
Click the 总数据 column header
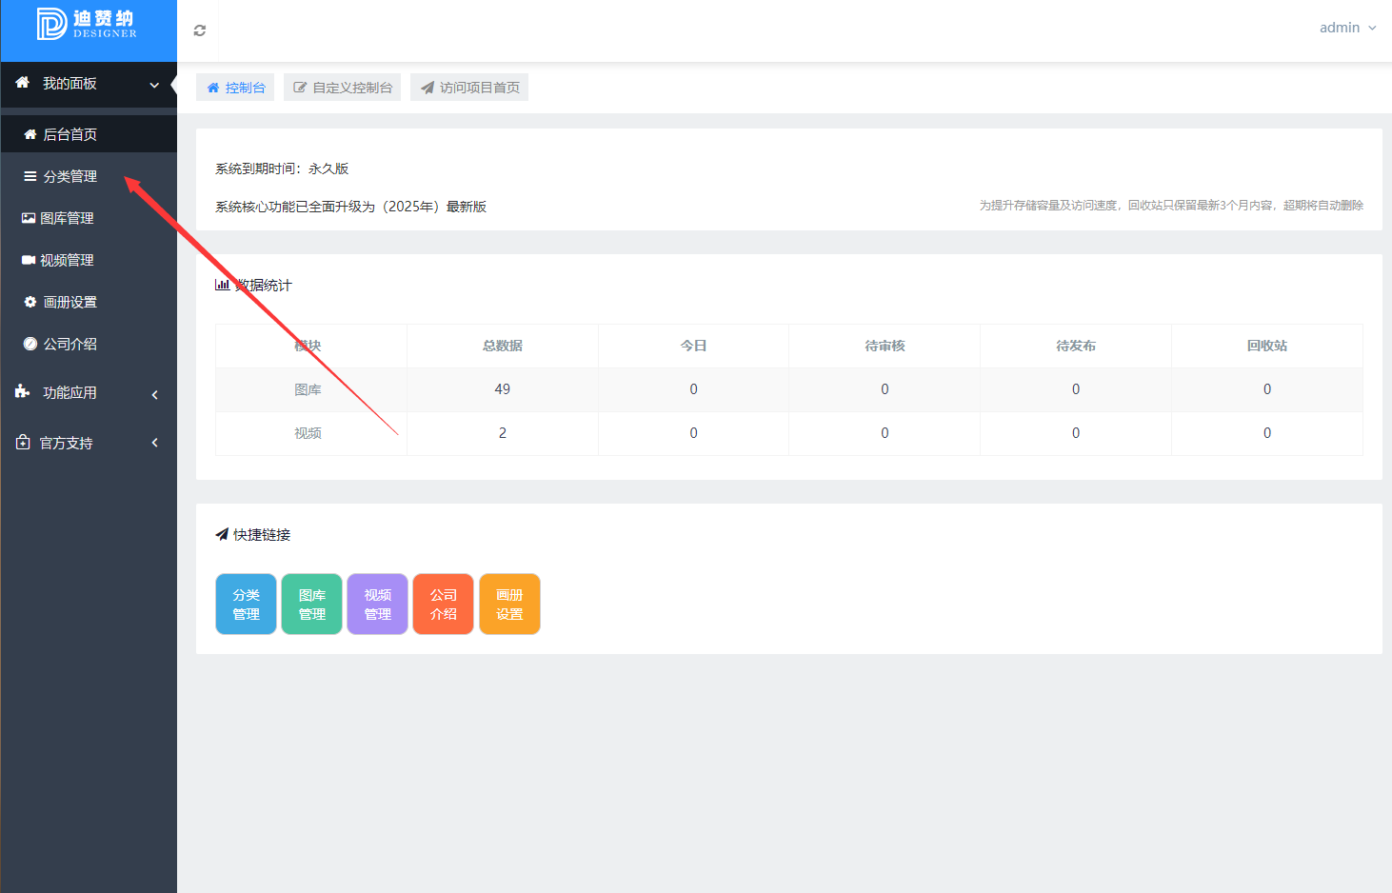pyautogui.click(x=503, y=346)
